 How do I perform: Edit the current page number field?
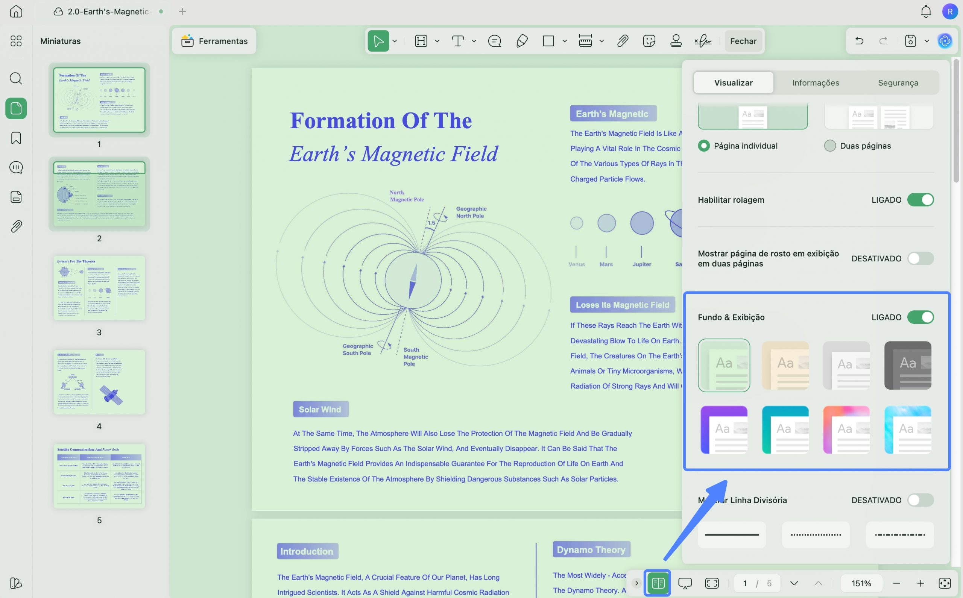tap(745, 583)
